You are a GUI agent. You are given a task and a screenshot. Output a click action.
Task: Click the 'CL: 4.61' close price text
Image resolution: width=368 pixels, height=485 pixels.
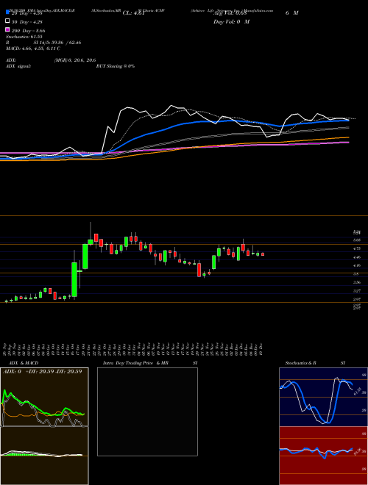[133, 13]
